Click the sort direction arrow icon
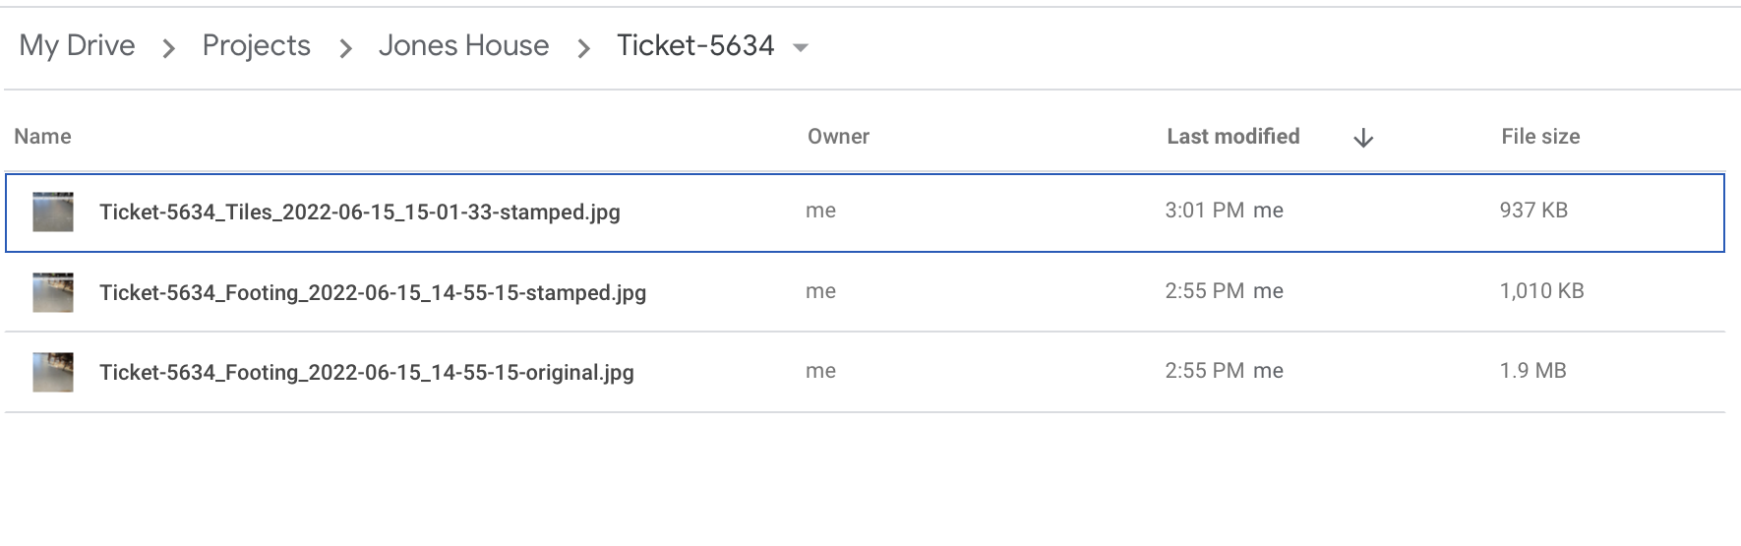This screenshot has height=546, width=1741. [x=1362, y=139]
